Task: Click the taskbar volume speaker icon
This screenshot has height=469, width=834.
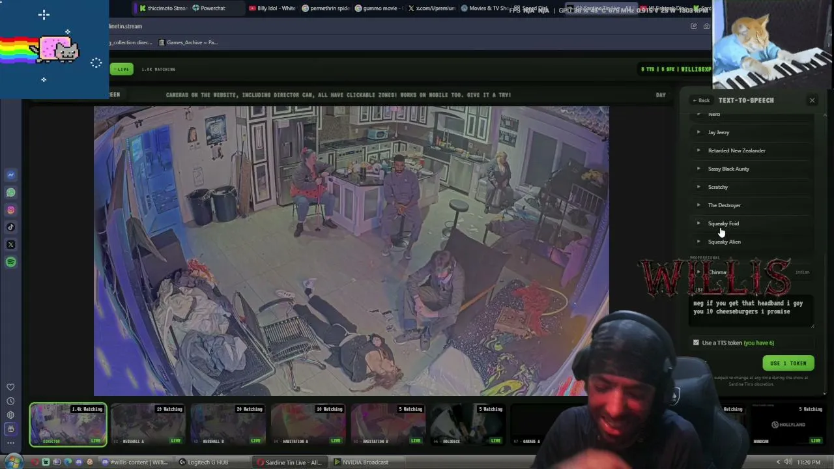Action: (788, 462)
